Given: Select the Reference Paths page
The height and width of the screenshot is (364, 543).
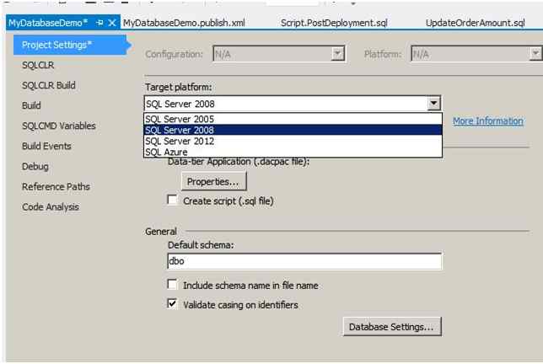Looking at the screenshot, I should (56, 186).
